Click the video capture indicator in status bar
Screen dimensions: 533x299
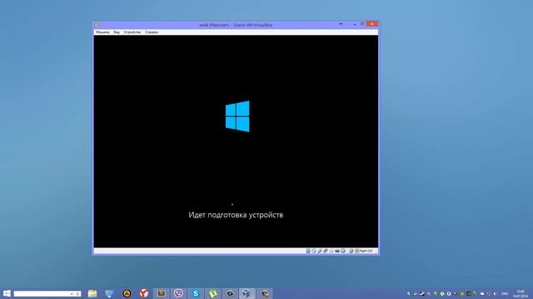(336, 251)
